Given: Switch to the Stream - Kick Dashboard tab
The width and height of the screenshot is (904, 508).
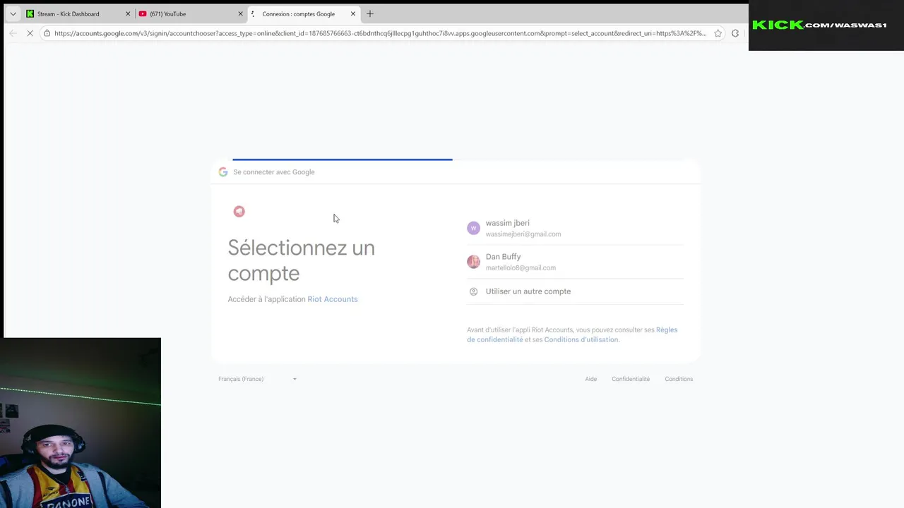Looking at the screenshot, I should click(x=78, y=13).
